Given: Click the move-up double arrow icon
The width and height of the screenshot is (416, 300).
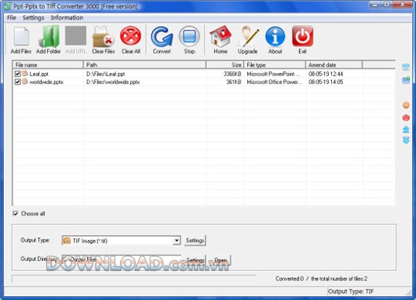Looking at the screenshot, I should tap(406, 129).
